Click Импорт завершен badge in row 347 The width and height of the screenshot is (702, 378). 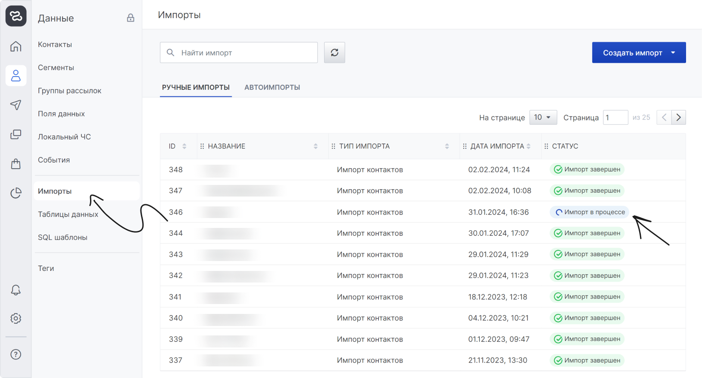coord(587,191)
